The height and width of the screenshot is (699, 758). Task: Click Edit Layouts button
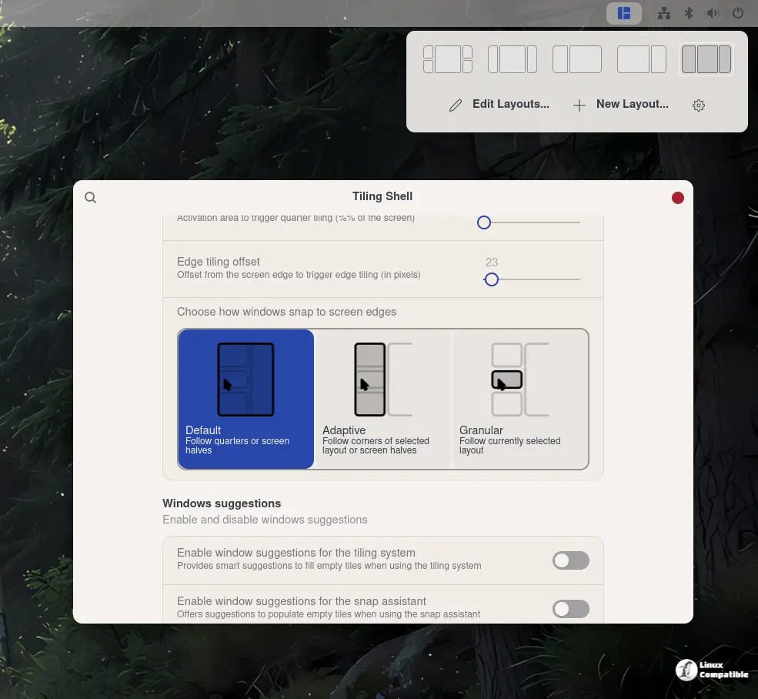click(x=499, y=105)
